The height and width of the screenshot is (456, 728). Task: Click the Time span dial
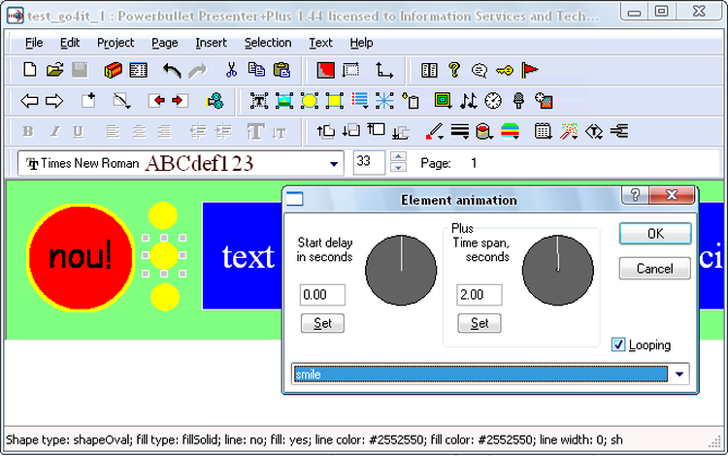(557, 269)
